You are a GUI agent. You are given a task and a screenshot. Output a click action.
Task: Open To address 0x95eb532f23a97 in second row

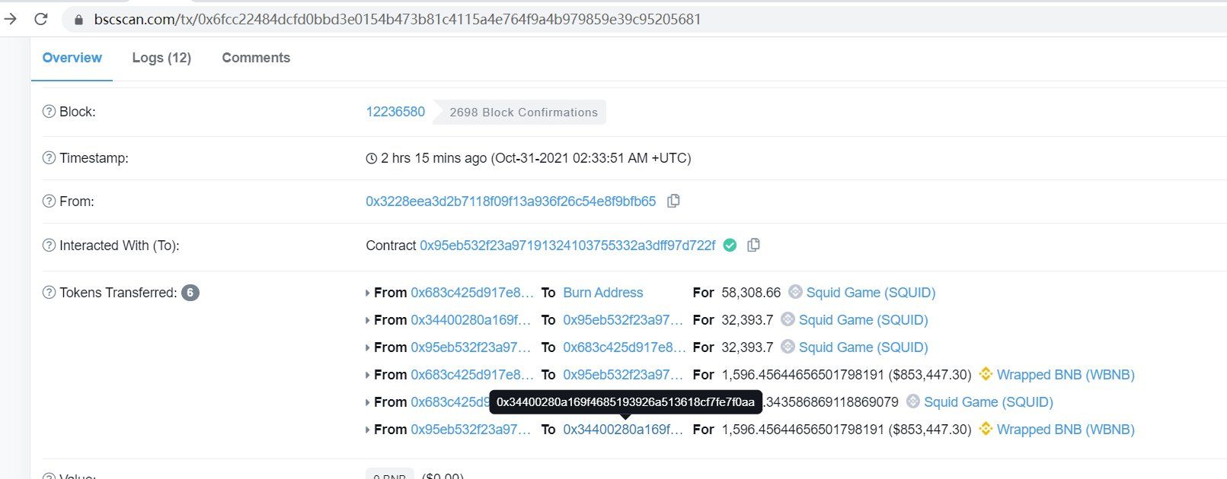point(623,320)
